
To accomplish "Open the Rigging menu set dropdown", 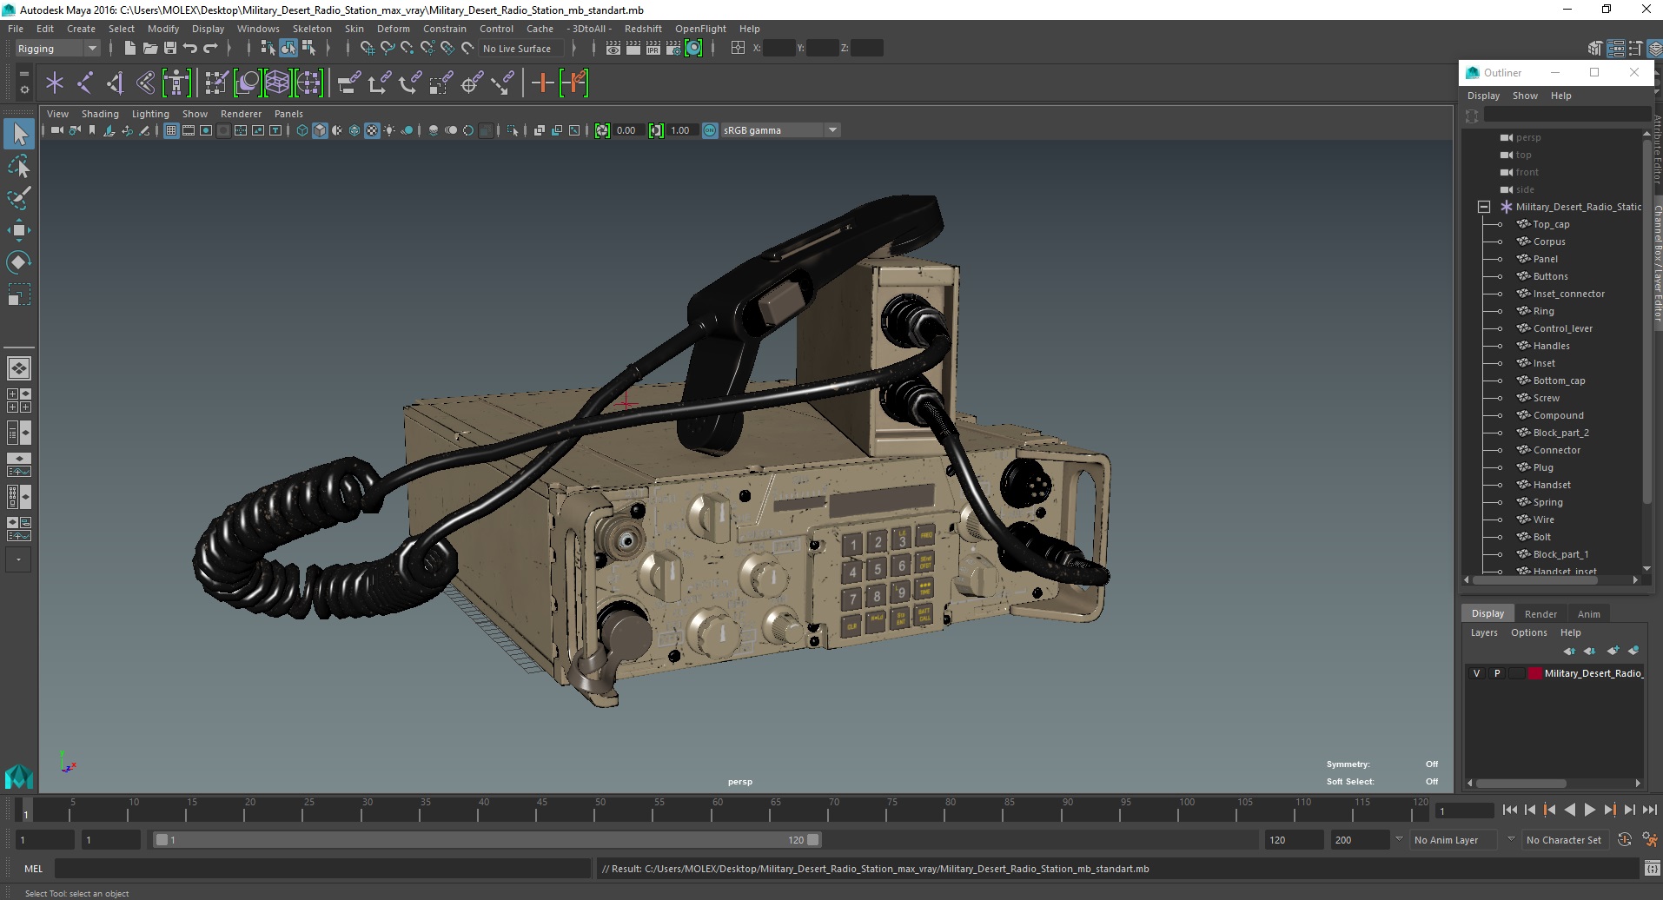I will click(x=57, y=49).
